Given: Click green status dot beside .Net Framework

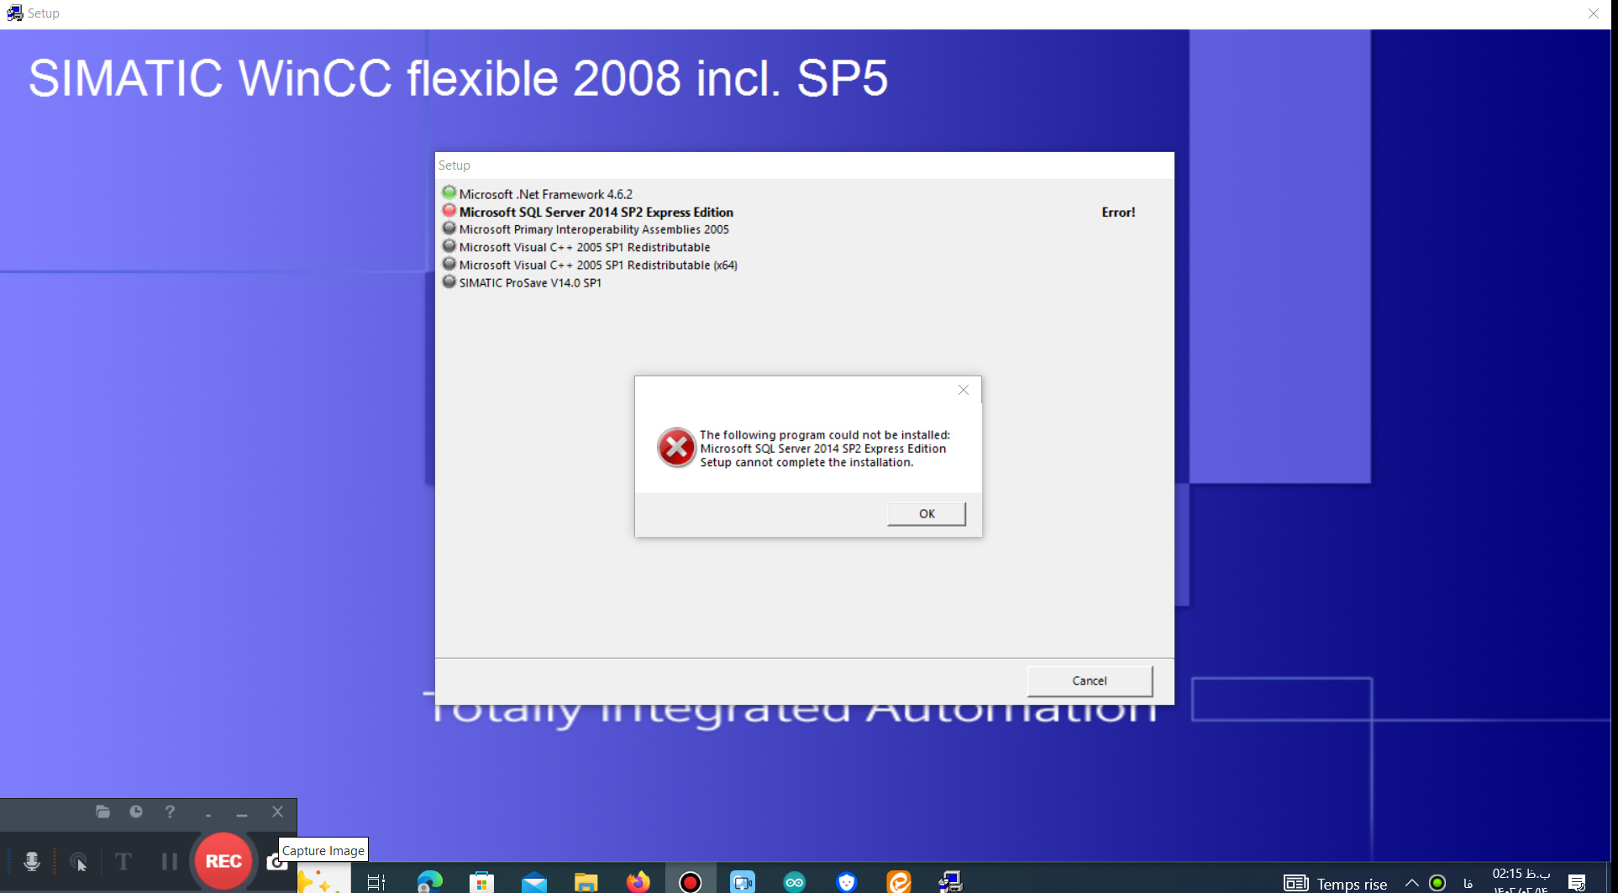Looking at the screenshot, I should [449, 192].
